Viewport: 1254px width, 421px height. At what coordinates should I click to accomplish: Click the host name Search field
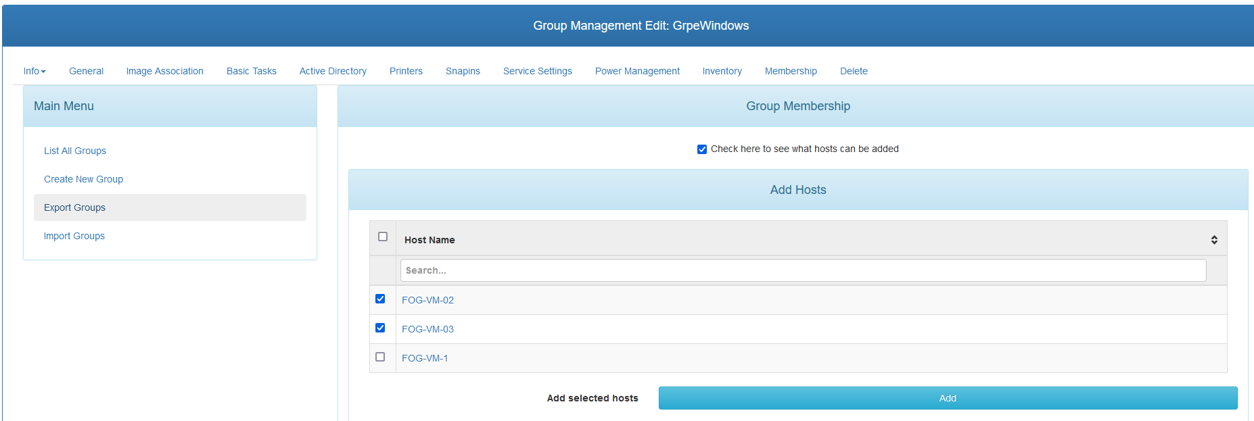(x=802, y=270)
